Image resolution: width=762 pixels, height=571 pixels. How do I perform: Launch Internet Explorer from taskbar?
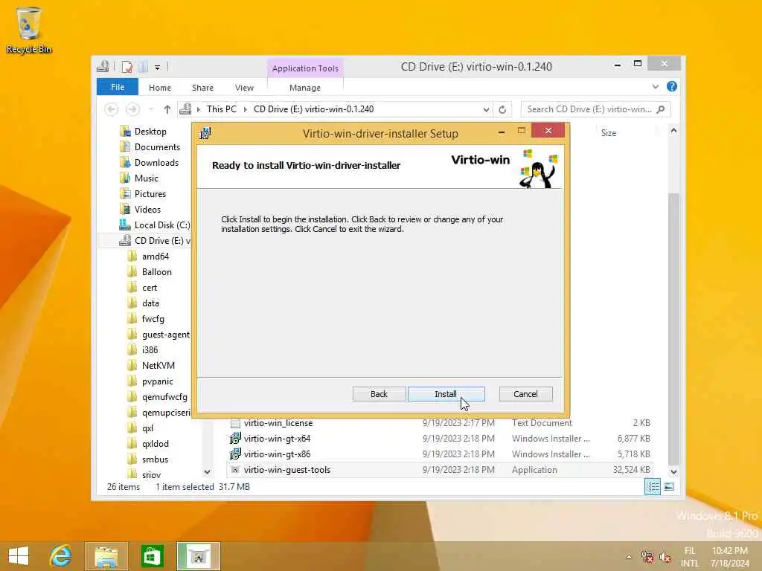click(61, 556)
